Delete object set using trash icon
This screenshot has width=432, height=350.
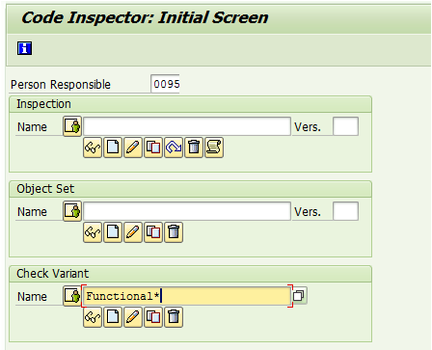[174, 232]
